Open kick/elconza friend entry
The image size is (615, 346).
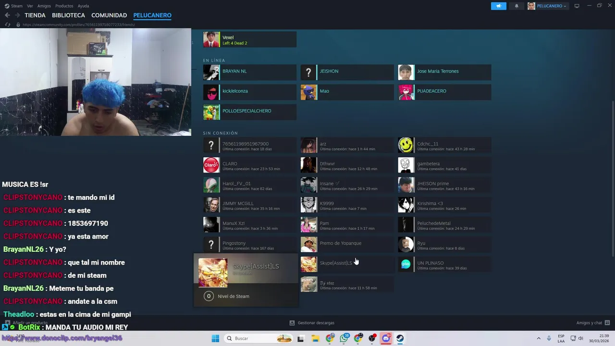coord(249,92)
